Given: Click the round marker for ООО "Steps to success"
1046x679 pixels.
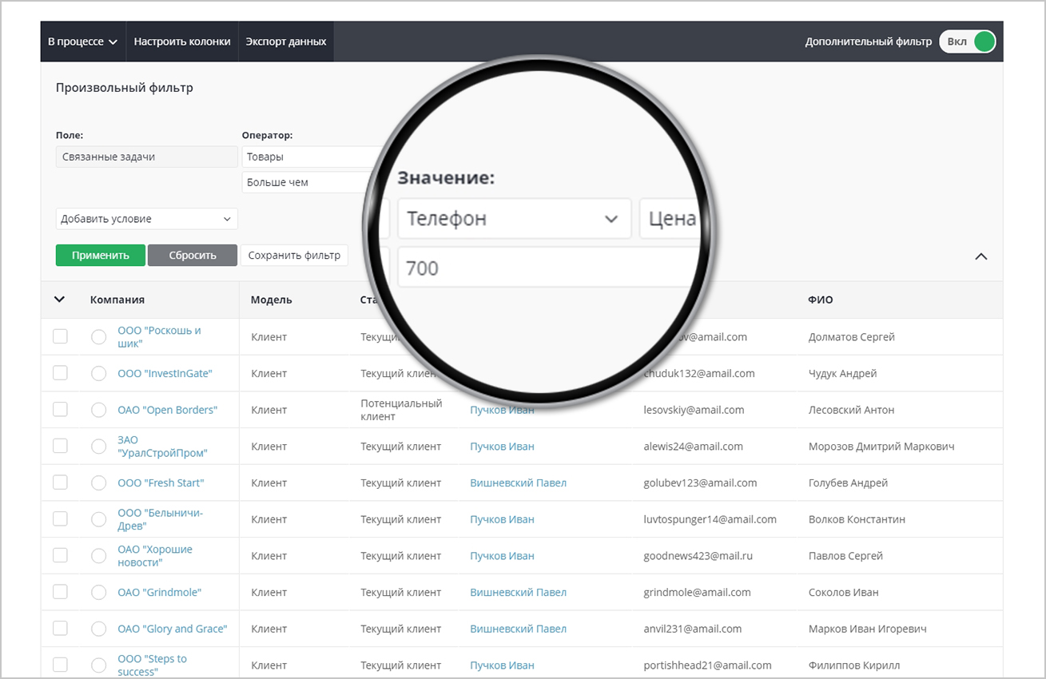Looking at the screenshot, I should 99,665.
